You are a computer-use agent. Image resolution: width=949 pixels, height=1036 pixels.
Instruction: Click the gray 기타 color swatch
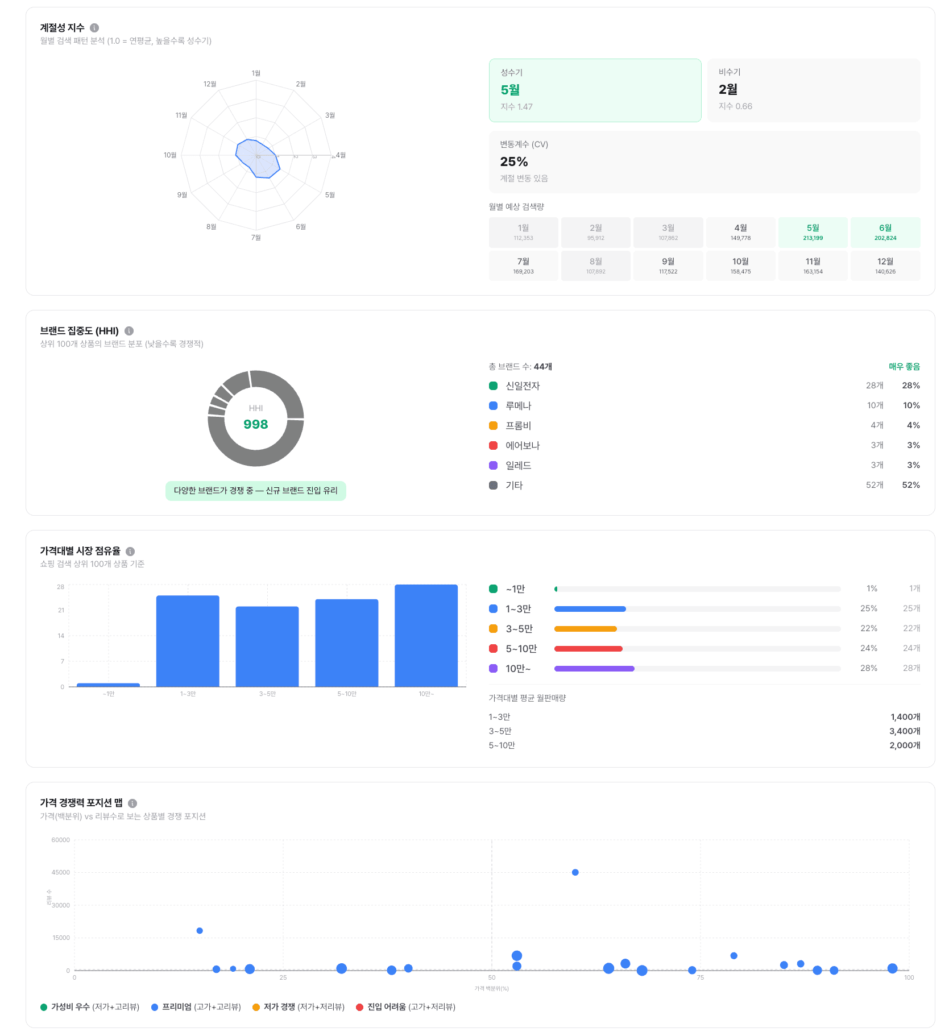tap(494, 486)
